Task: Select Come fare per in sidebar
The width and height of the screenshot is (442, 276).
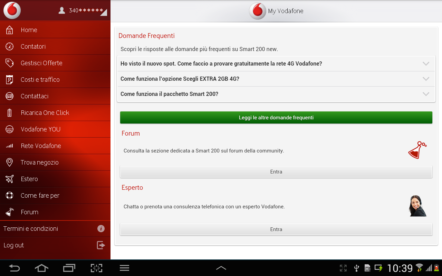Action: pos(55,196)
